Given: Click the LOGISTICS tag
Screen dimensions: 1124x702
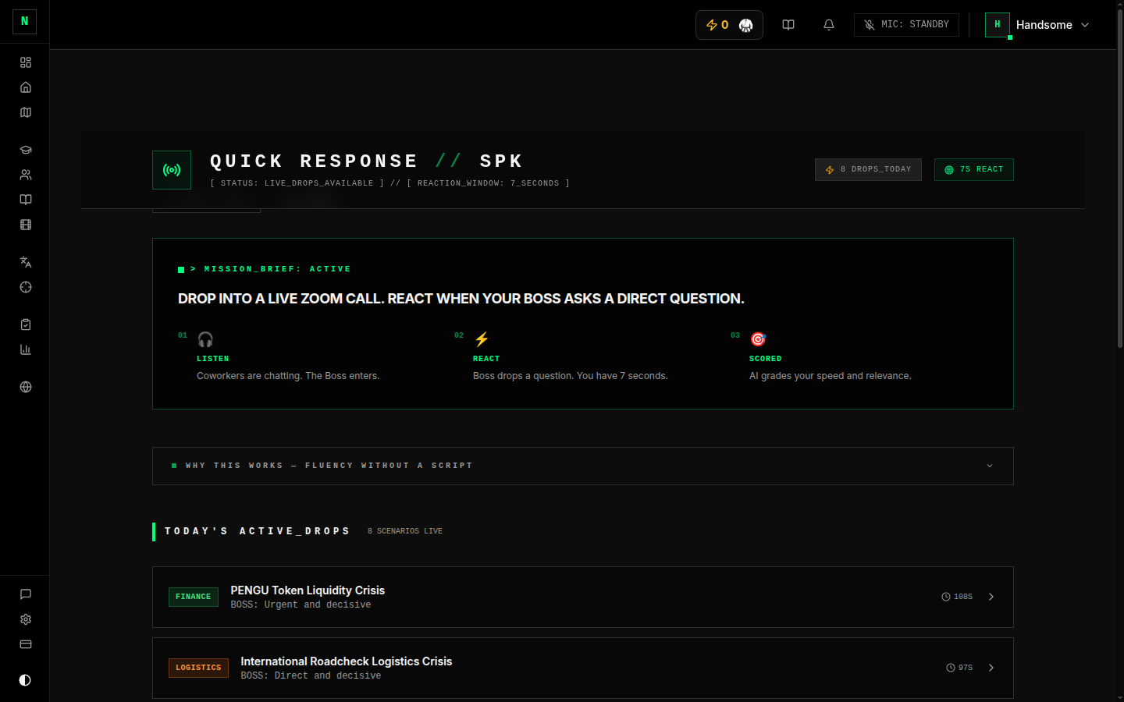Looking at the screenshot, I should click(x=198, y=668).
